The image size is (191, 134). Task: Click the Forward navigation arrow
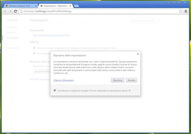[10, 11]
